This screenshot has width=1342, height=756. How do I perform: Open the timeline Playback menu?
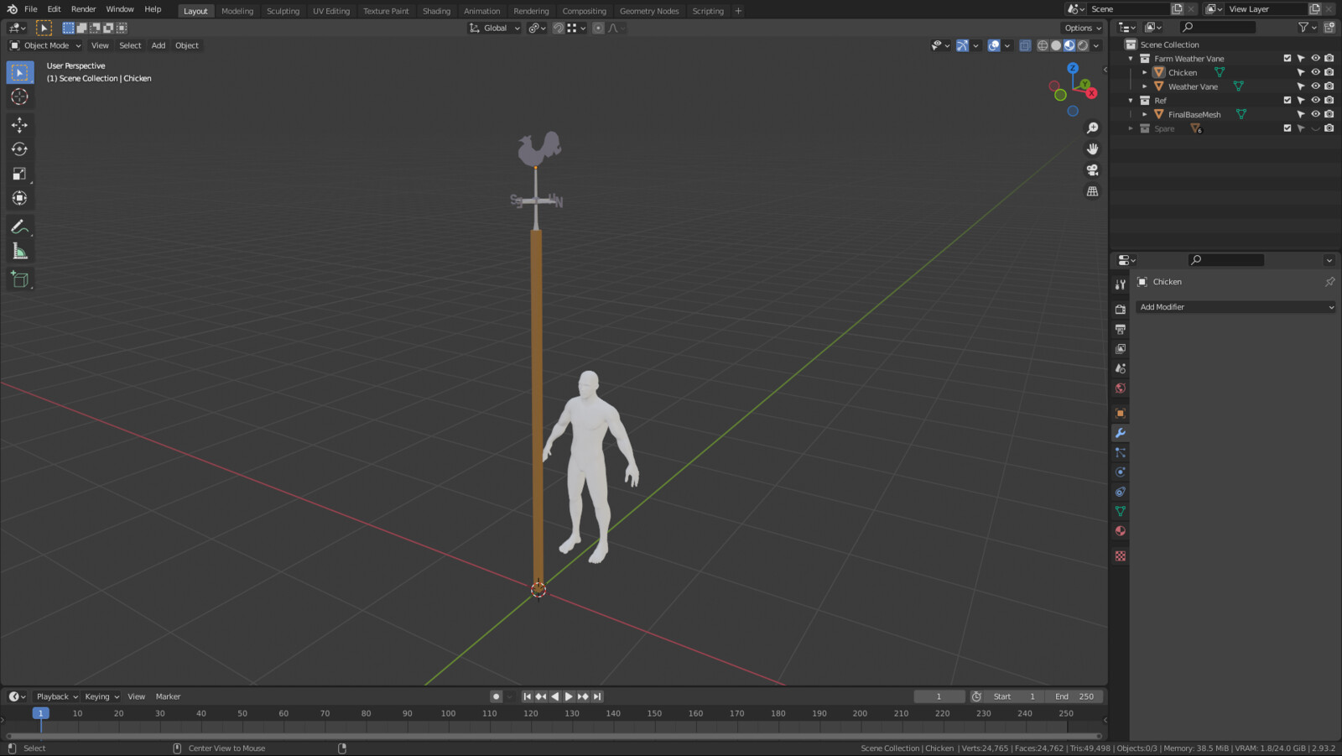[x=56, y=696]
